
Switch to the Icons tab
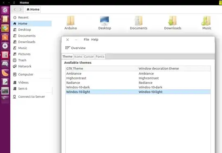(x=78, y=56)
